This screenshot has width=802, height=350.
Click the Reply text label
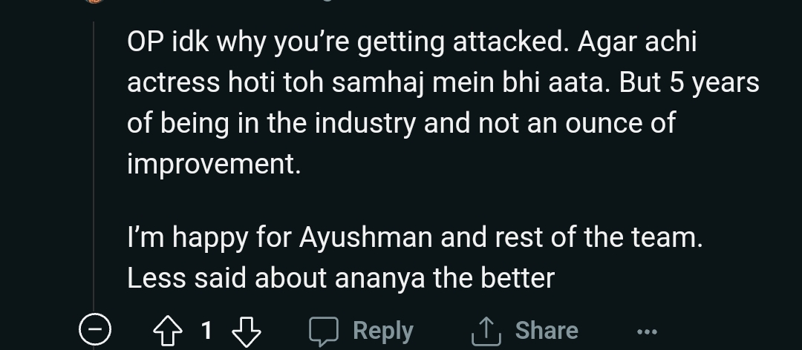click(x=382, y=331)
